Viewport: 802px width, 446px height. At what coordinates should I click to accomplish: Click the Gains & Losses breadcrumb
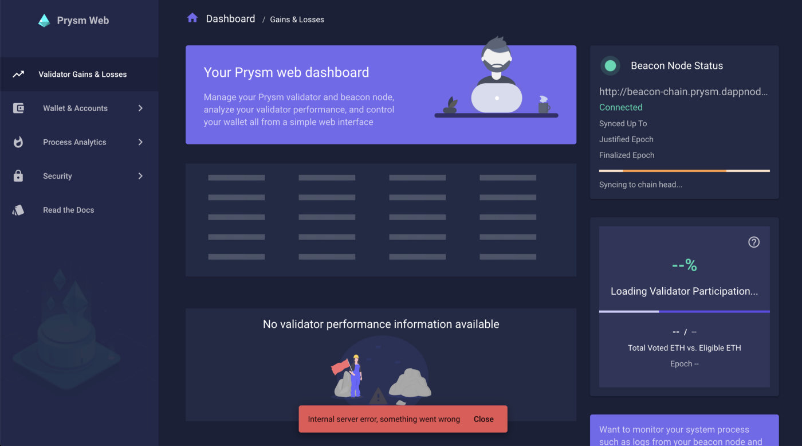297,19
